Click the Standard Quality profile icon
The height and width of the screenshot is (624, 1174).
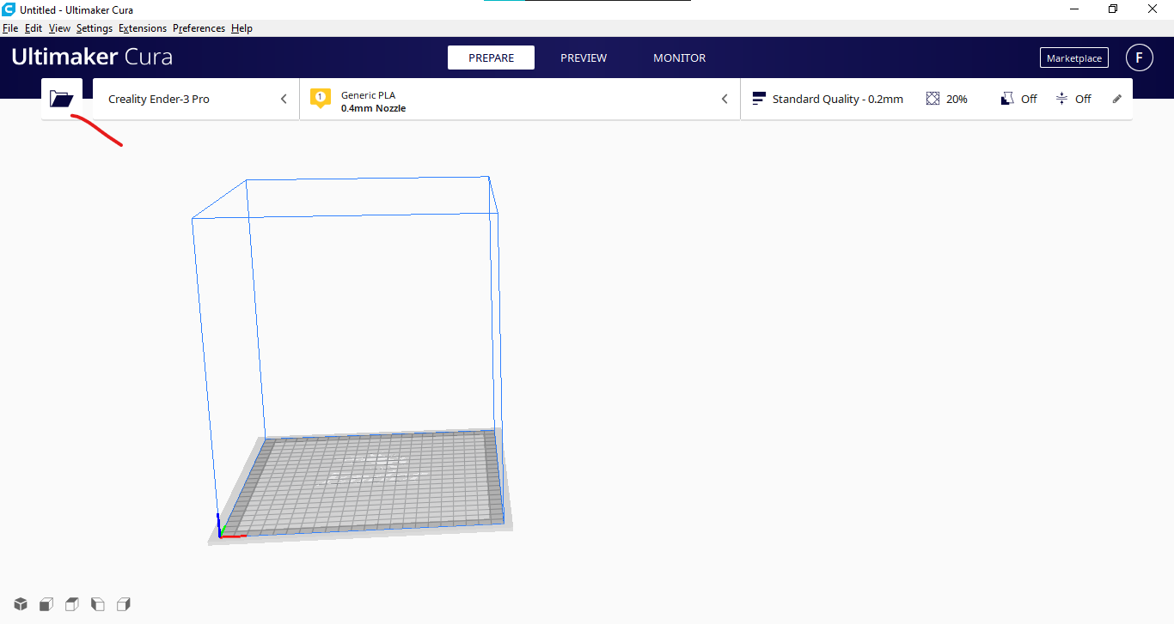pyautogui.click(x=758, y=99)
